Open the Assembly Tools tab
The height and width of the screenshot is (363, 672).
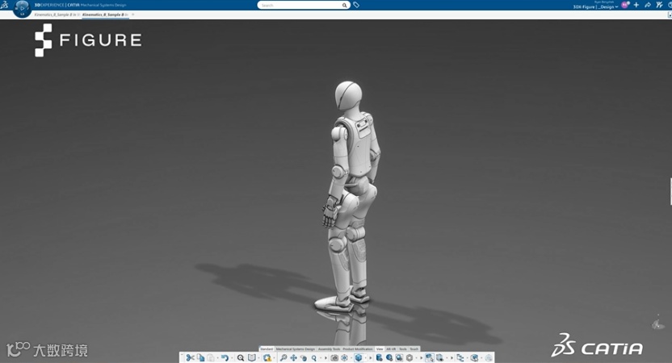[x=330, y=348]
